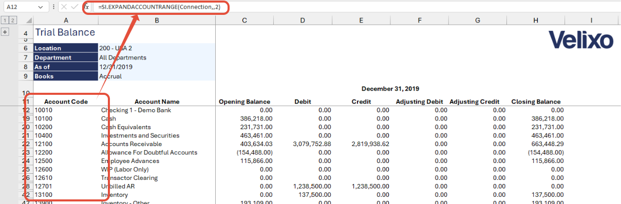621x204 pixels.
Task: Select column D header
Action: [303, 20]
